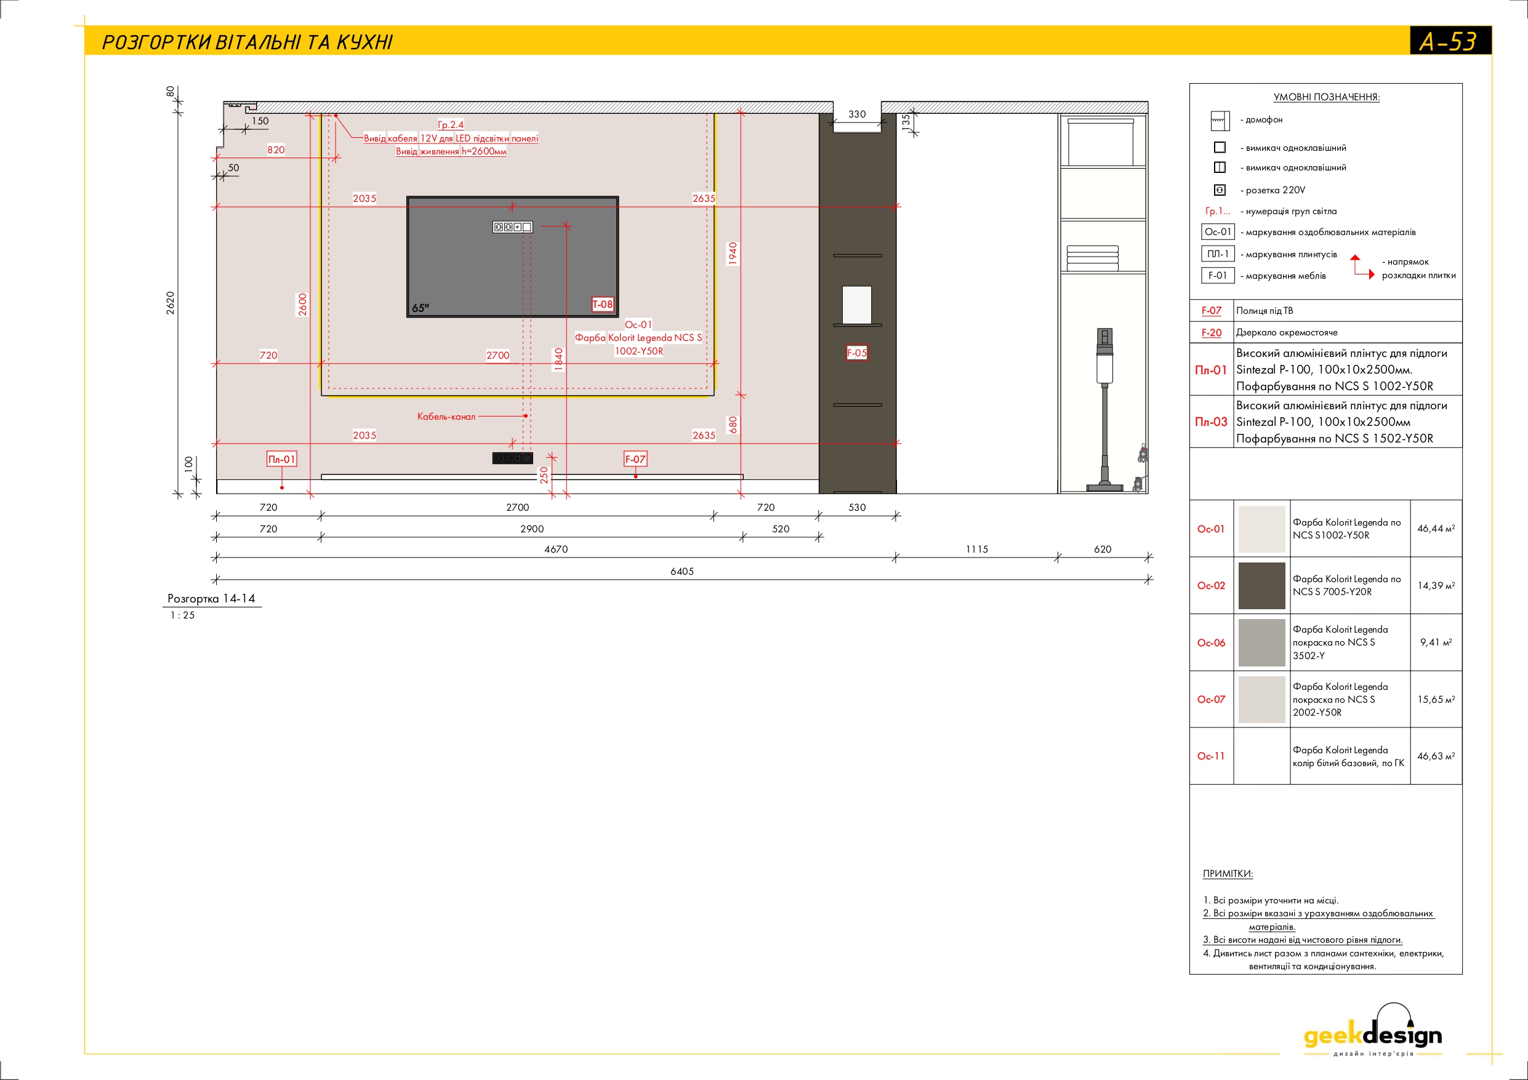Click the sheet number A-53
Screen dimensions: 1528x1080
pos(1449,41)
